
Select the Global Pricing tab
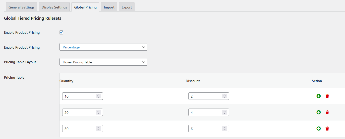[x=85, y=7]
